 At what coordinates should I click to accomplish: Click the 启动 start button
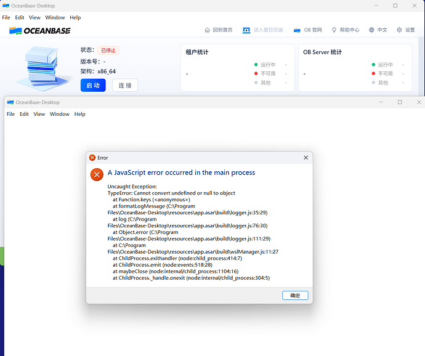point(93,85)
